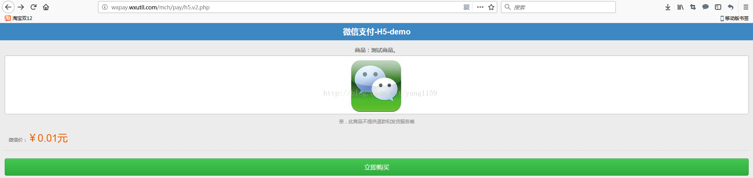Click the search magnifier icon
This screenshot has height=178, width=753.
point(507,7)
